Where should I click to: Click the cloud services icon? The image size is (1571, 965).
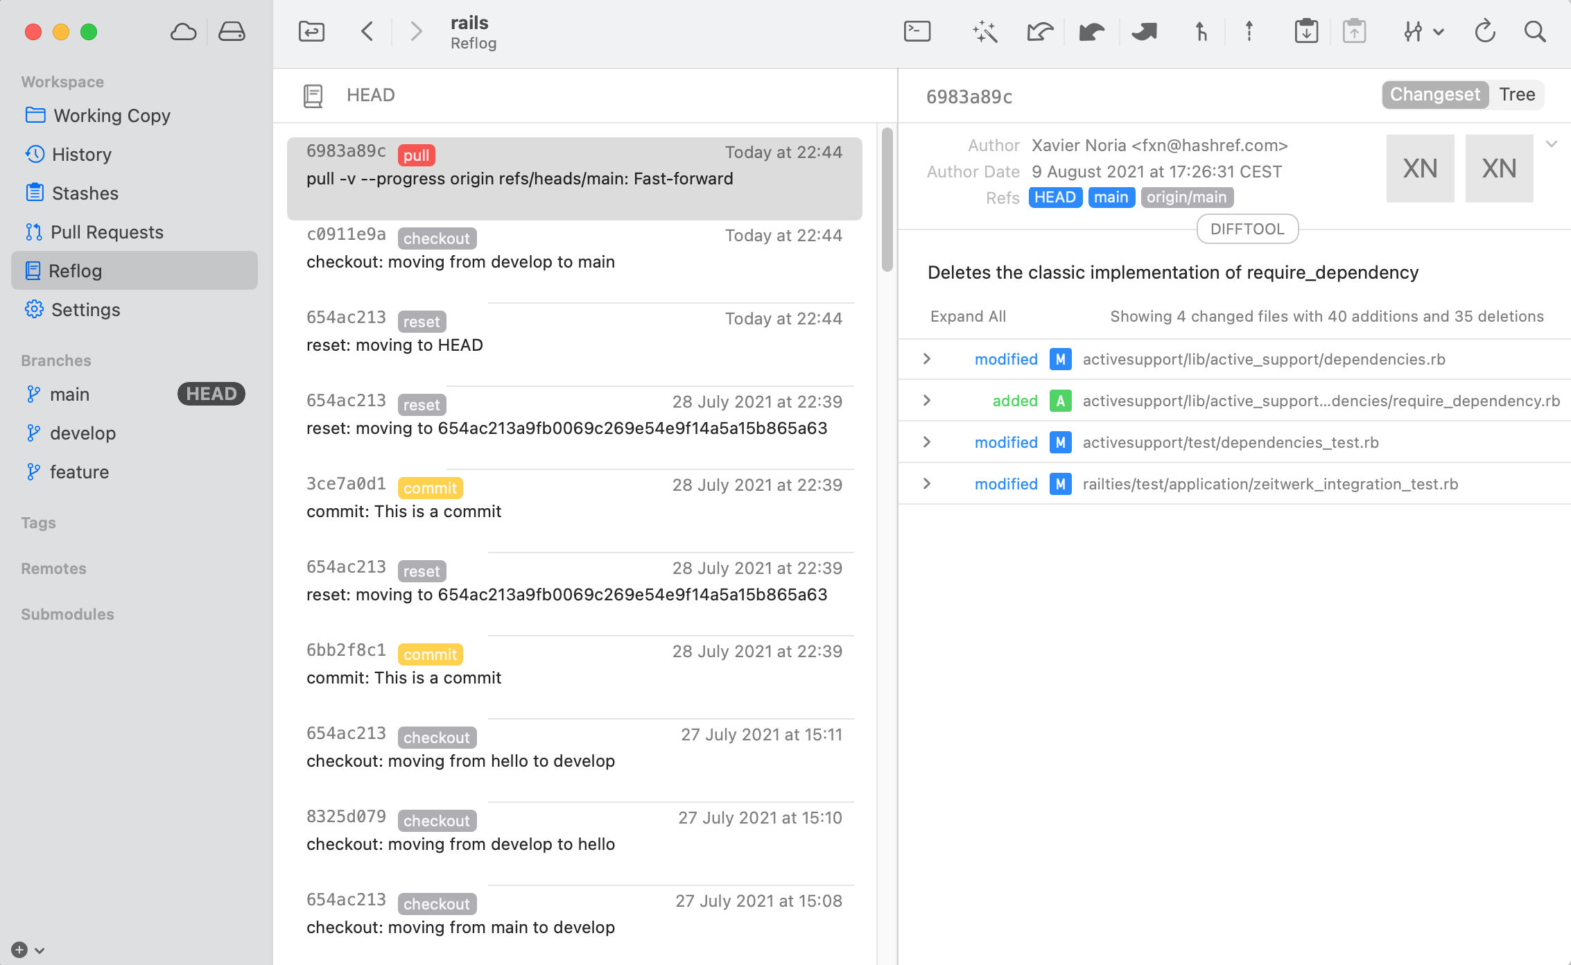tap(183, 31)
